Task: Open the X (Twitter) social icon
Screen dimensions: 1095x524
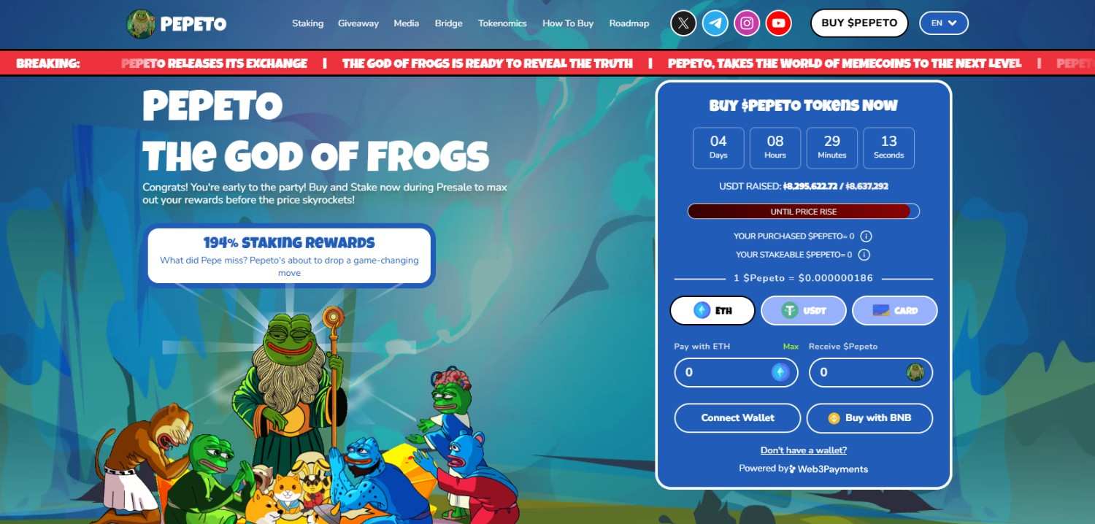Action: [683, 23]
